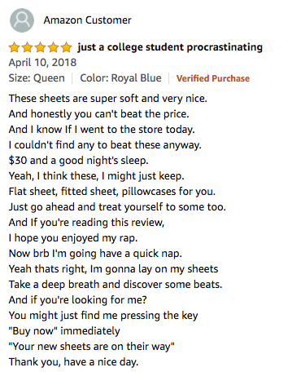Screen dimensions: 301x372
Task: Click the line 'I hope you enjoyed my rap'
Action: [73, 238]
